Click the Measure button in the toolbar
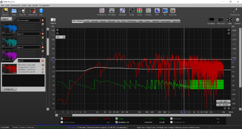The height and width of the screenshot is (129, 242). click(5, 11)
